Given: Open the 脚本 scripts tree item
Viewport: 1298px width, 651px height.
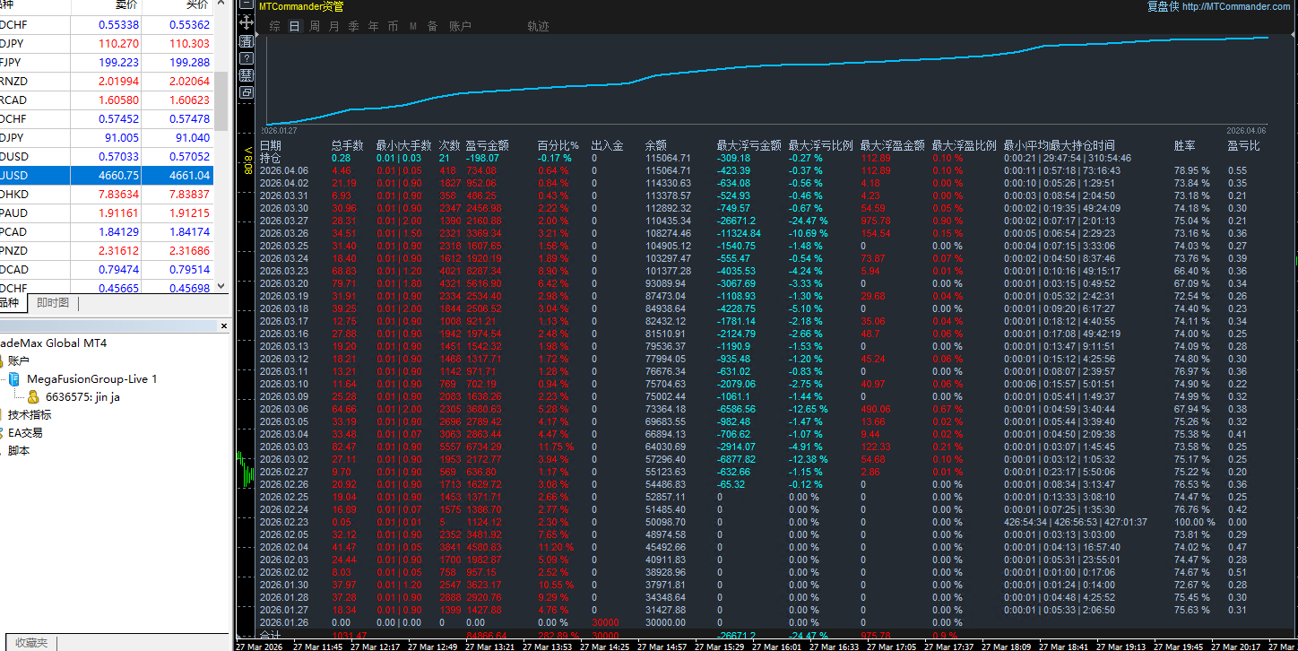Looking at the screenshot, I should point(19,451).
